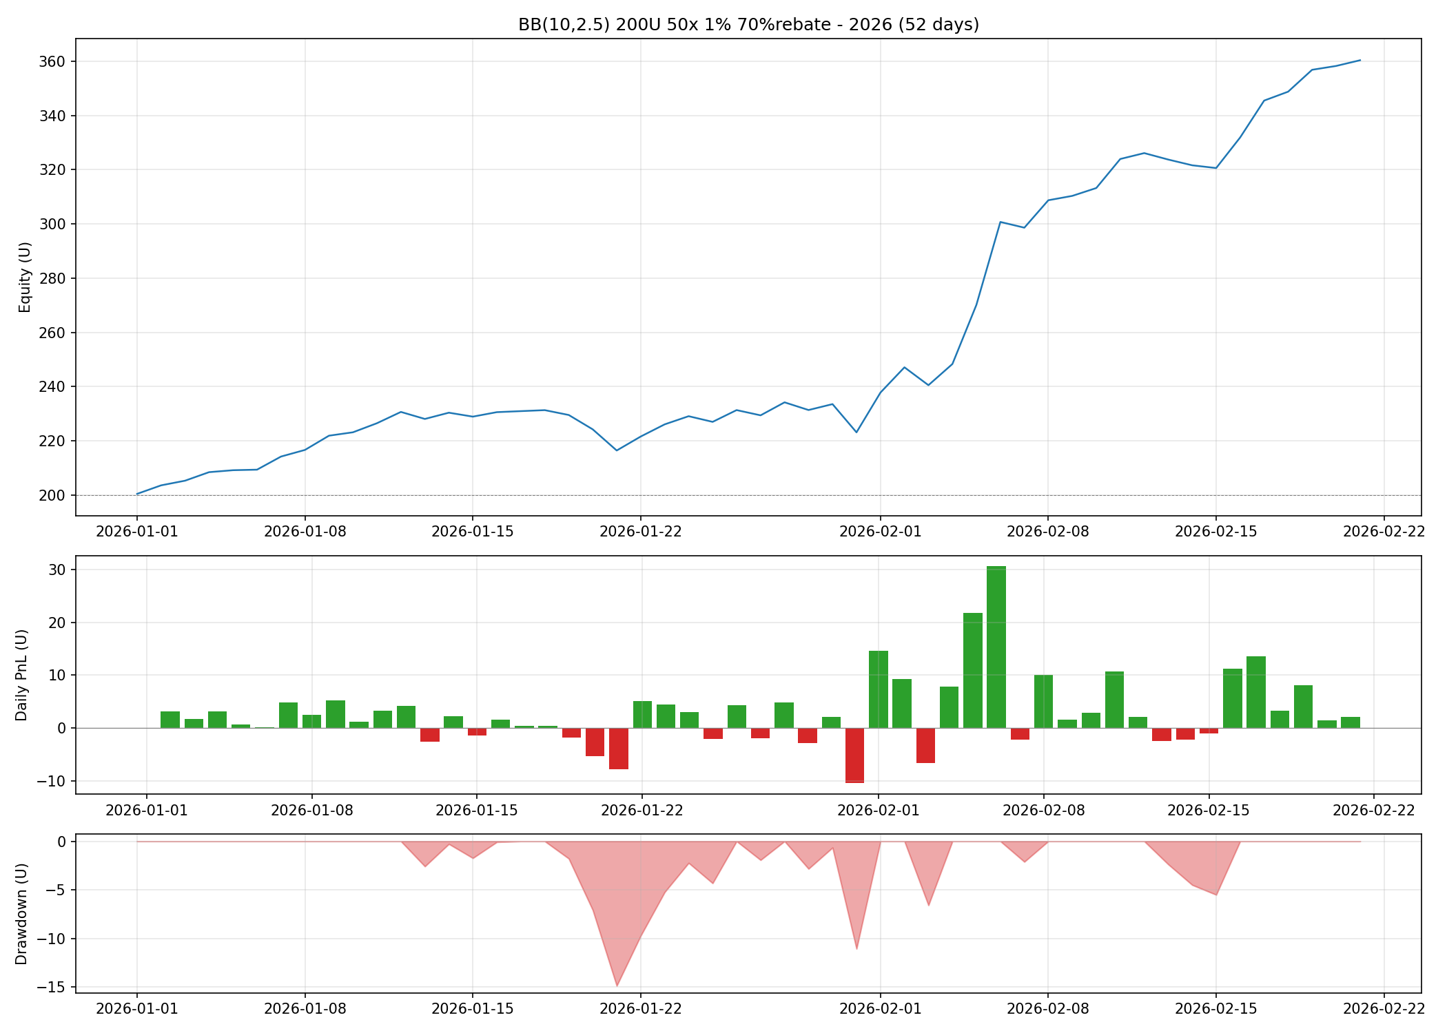Click 2026-01-08 label under equity chart
1447x1033 pixels.
(305, 532)
